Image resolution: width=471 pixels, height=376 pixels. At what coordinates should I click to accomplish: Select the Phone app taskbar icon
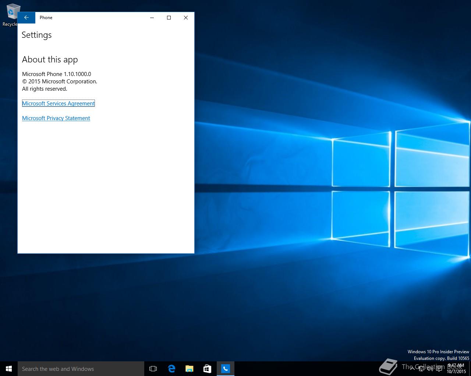tap(226, 369)
